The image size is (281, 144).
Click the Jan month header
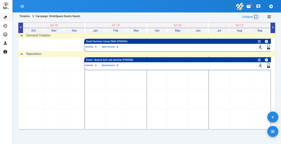coord(95,31)
